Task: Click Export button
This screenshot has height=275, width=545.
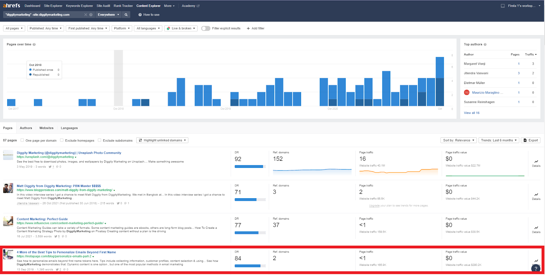Action: 531,140
